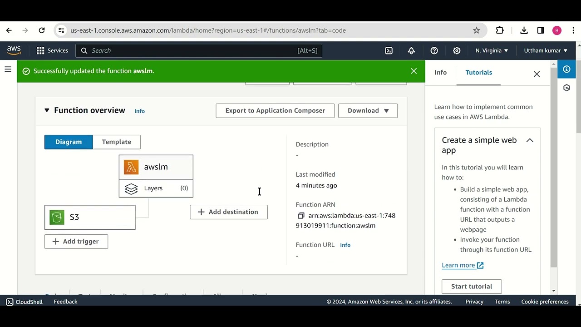Click Add trigger button

pos(76,241)
